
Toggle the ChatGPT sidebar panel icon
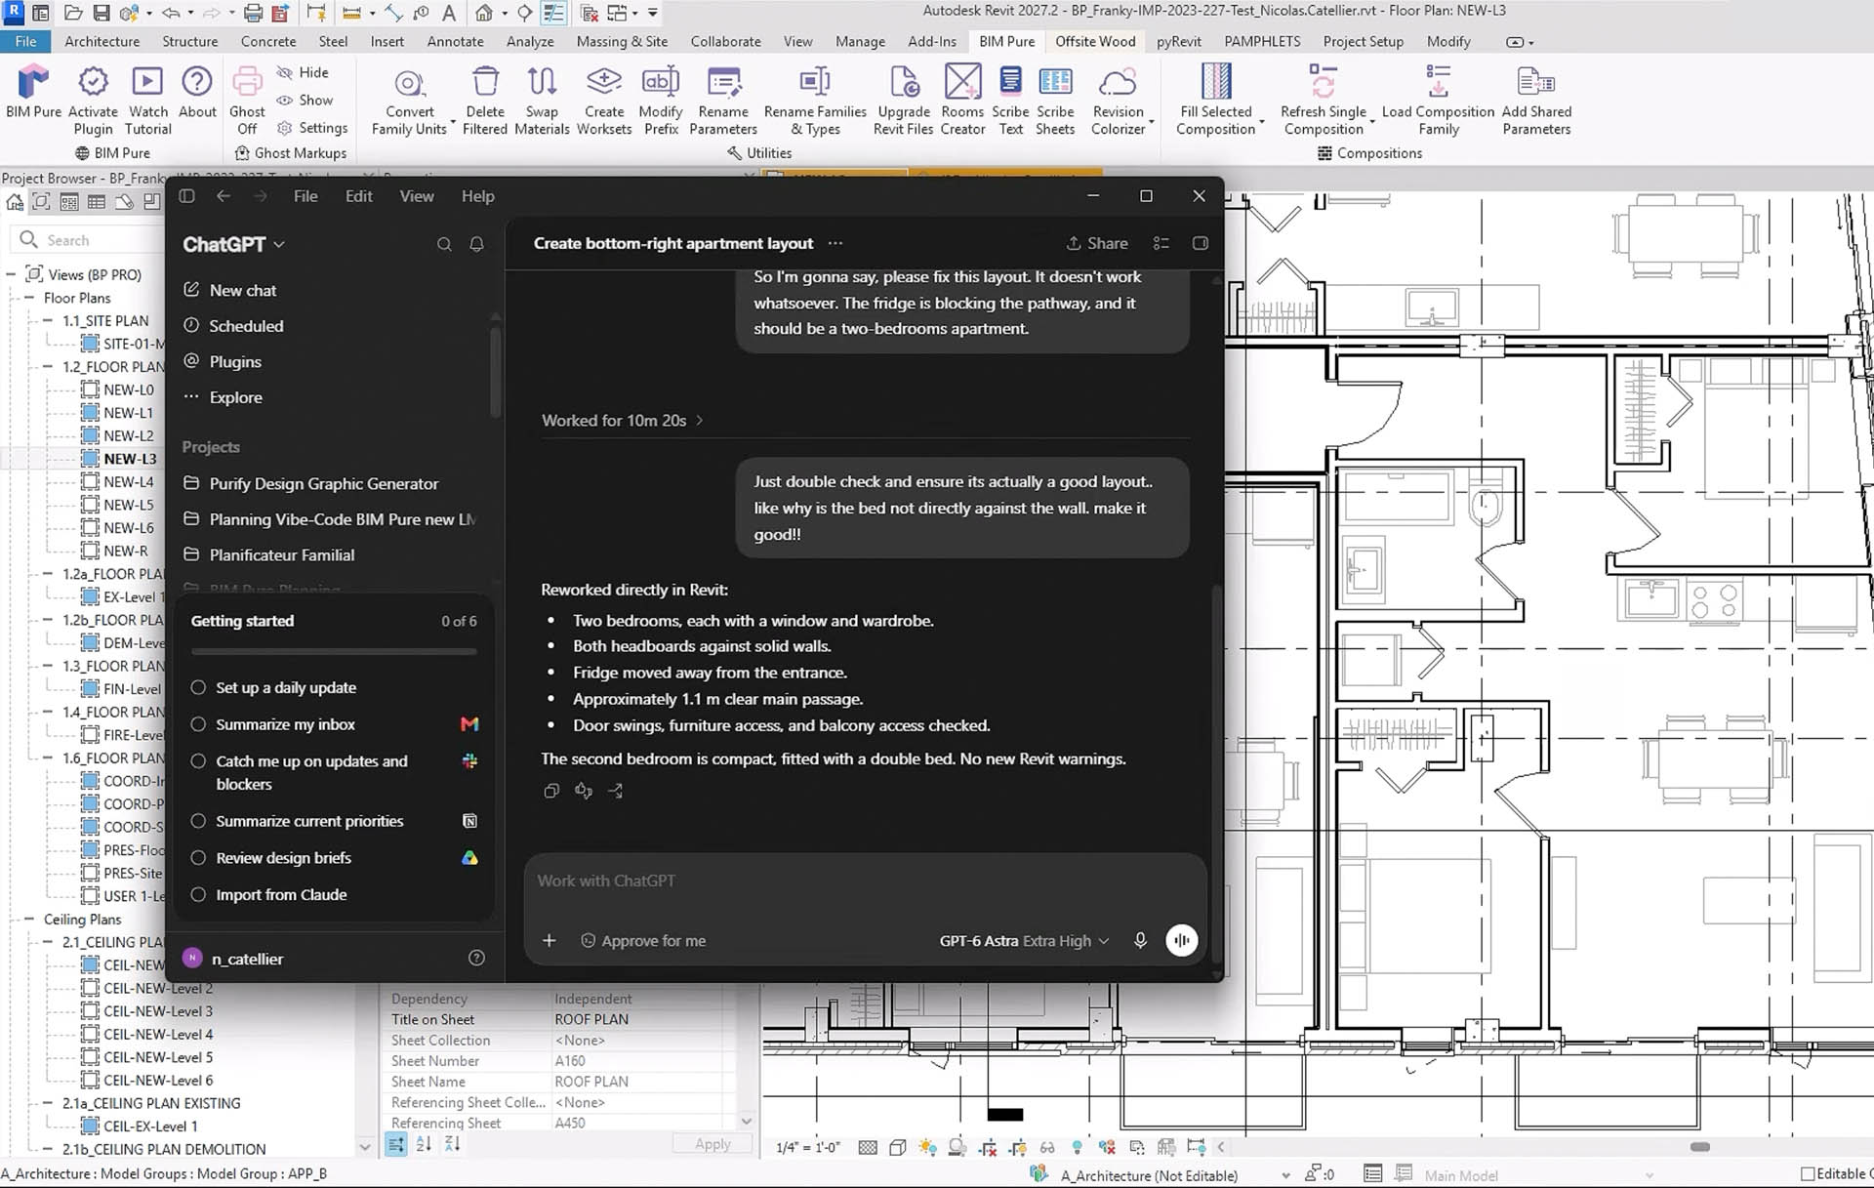tap(186, 196)
